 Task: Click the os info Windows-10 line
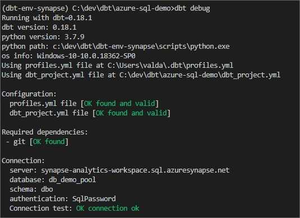tap(68, 56)
